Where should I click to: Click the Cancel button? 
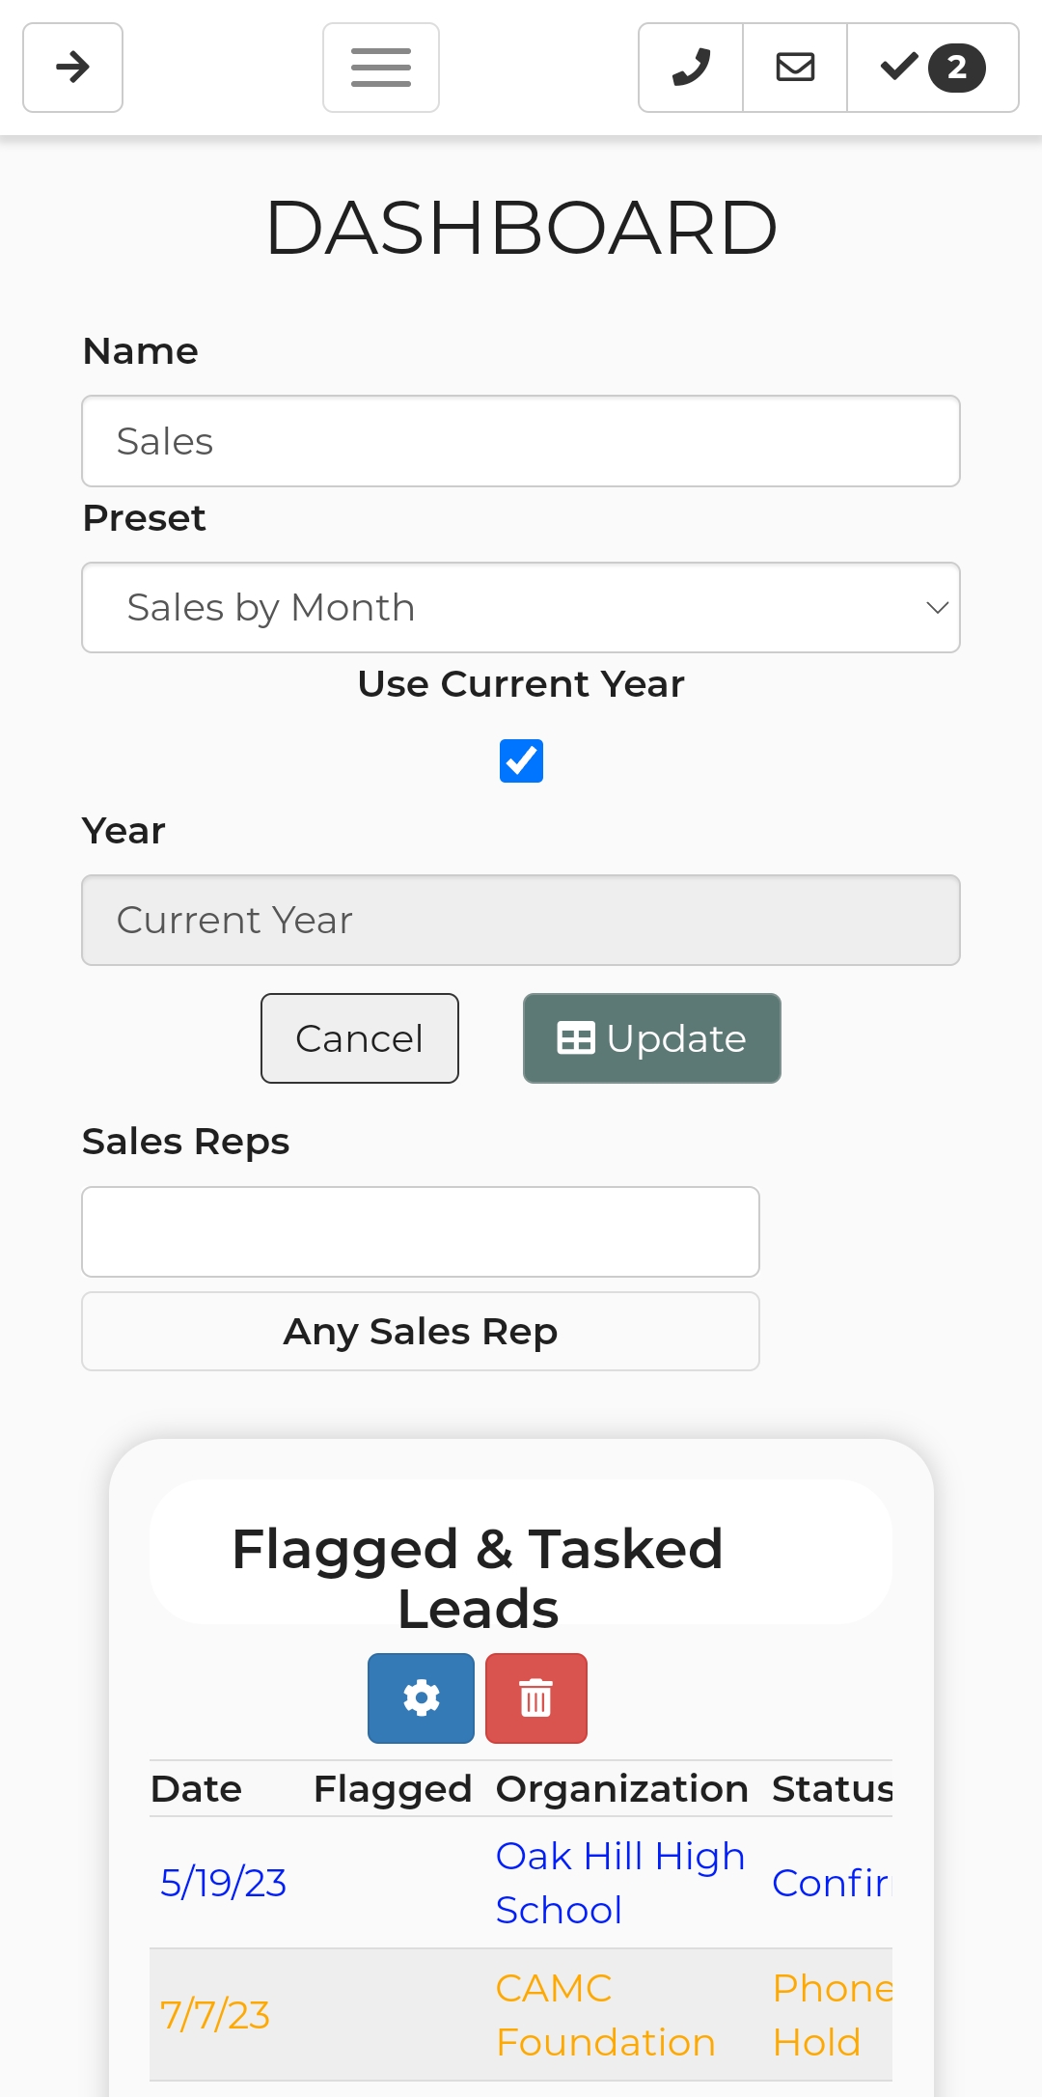[359, 1038]
